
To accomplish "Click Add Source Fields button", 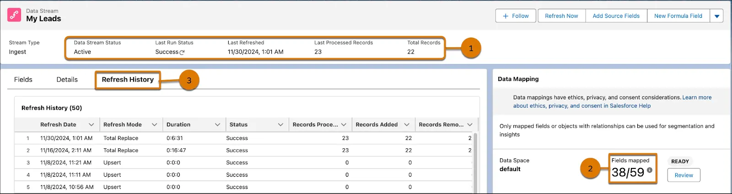I will pyautogui.click(x=616, y=16).
